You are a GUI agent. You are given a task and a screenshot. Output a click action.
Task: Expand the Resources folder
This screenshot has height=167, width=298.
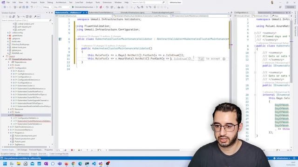[x=9, y=109]
